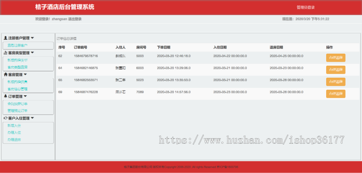
Task: Click order date 2020-03-20 13:35:53.0
Action: pos(174,80)
